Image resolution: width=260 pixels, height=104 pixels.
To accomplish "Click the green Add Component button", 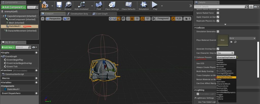I will (x=14, y=7).
